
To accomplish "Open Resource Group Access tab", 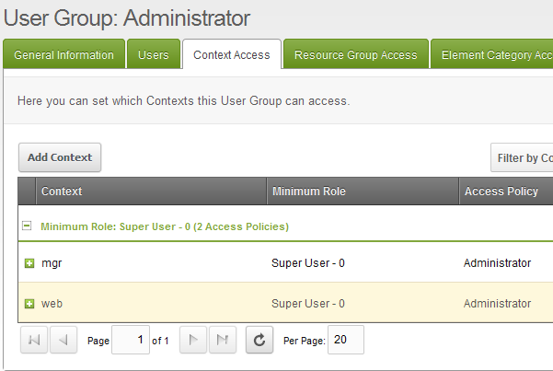I will tap(355, 55).
